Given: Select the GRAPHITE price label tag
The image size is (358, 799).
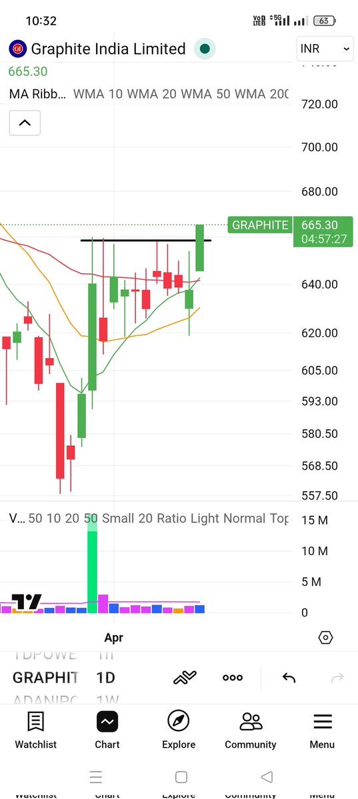Looking at the screenshot, I should pos(260,225).
